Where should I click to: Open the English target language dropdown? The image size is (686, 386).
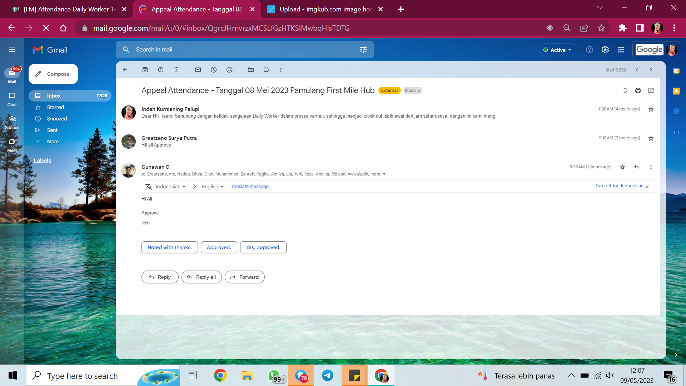point(213,187)
